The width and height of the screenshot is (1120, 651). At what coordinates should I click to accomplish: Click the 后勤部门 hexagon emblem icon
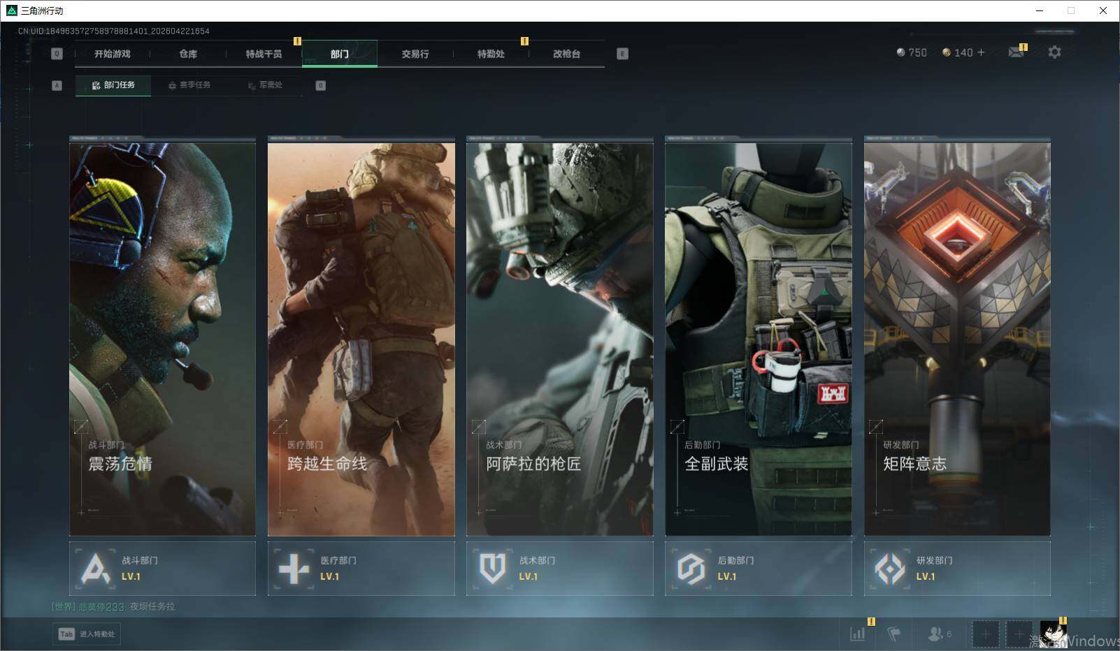[x=691, y=569]
